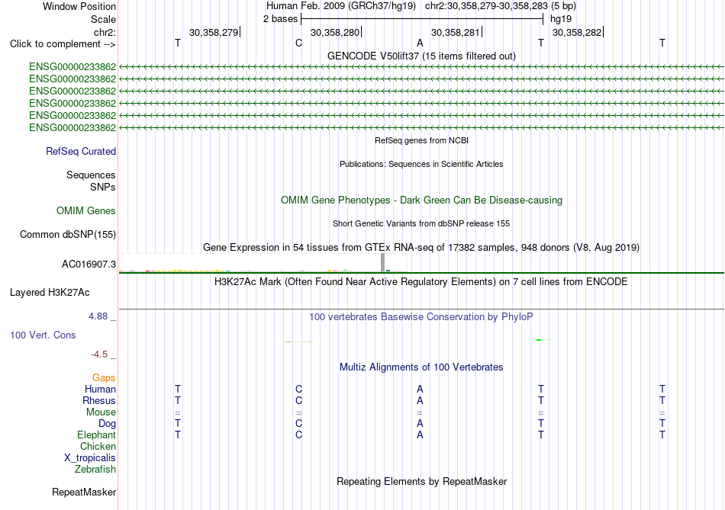Image resolution: width=725 pixels, height=510 pixels.
Task: Open the GENCODE V50lift37 track title
Action: point(421,56)
